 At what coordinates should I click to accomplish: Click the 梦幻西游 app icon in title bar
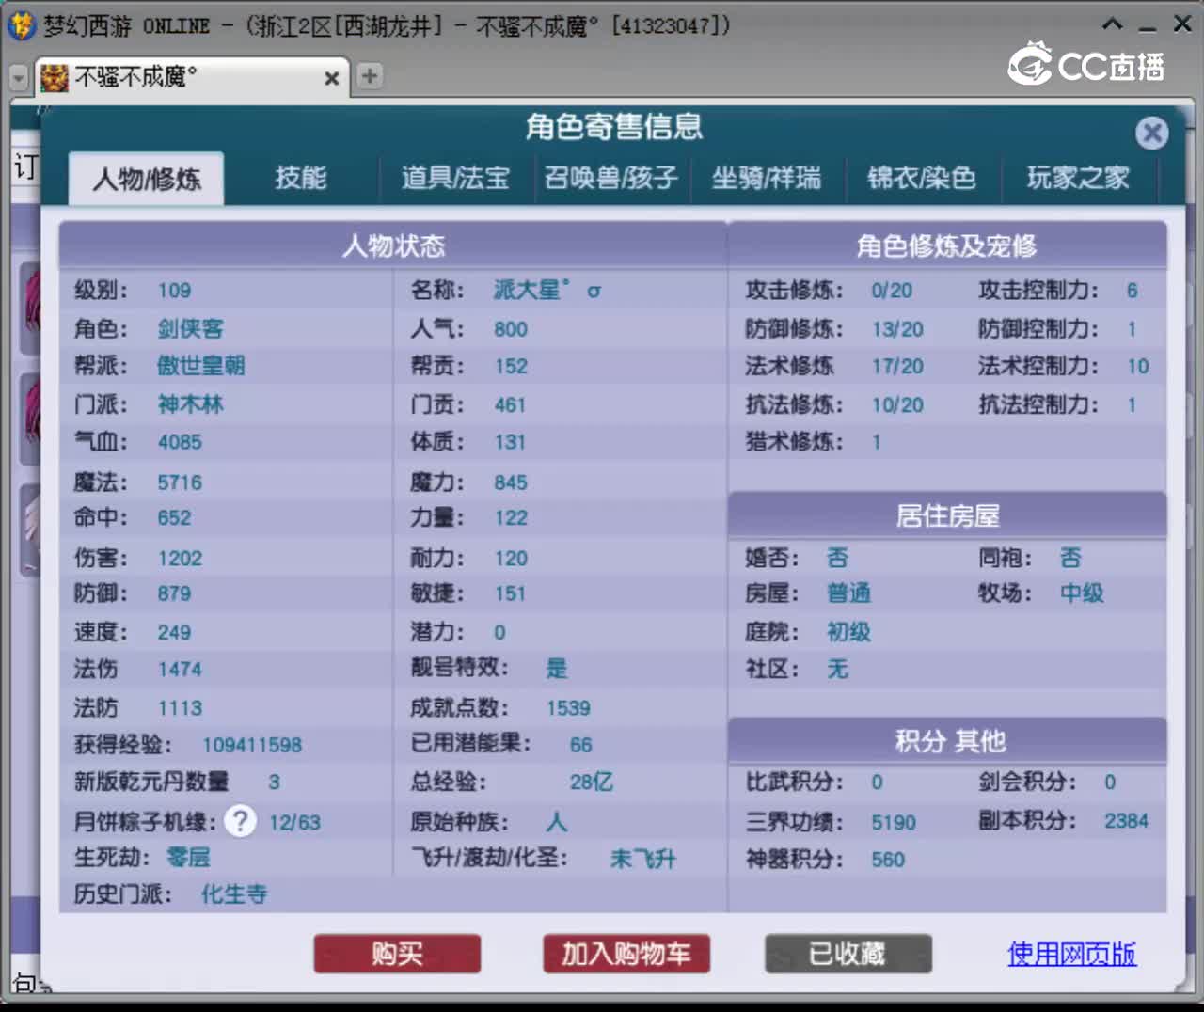click(21, 25)
